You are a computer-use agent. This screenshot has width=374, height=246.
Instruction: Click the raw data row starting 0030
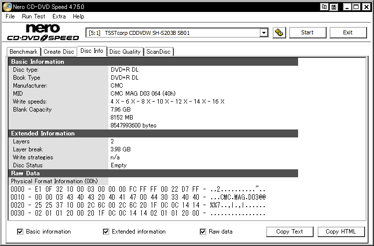[138, 213]
